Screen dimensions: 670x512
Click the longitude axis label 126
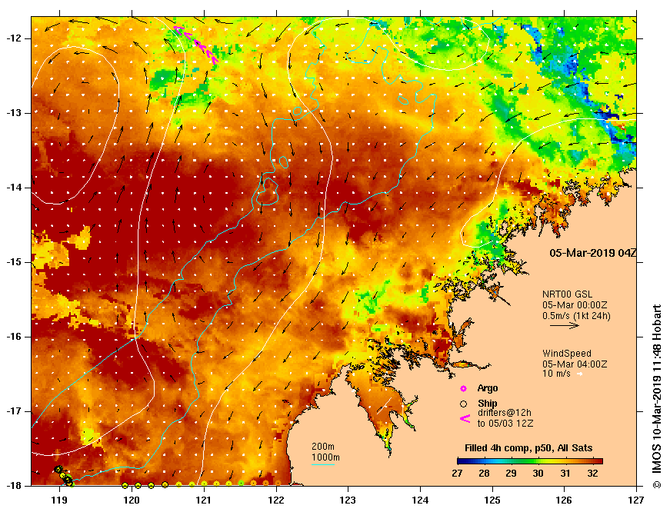coord(565,500)
